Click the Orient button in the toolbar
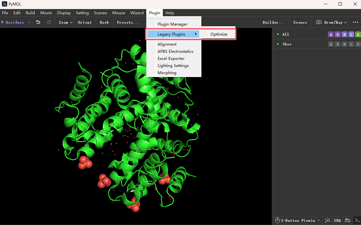 85,22
